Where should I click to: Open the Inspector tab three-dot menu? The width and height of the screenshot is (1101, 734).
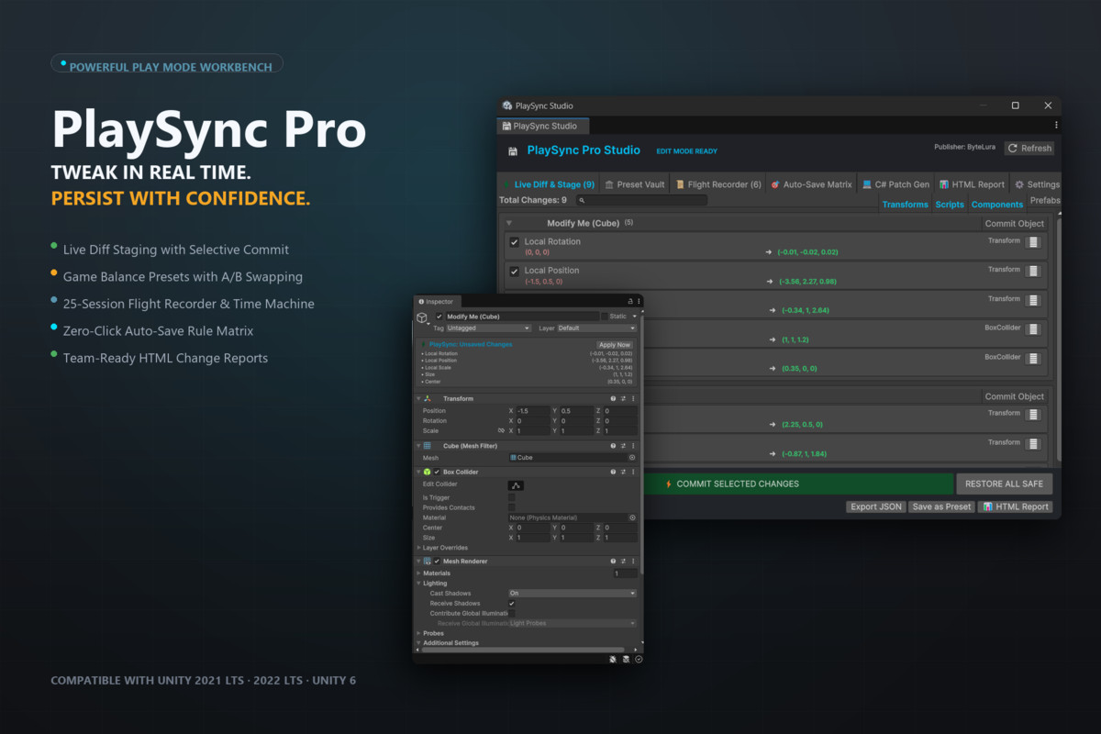(x=639, y=301)
